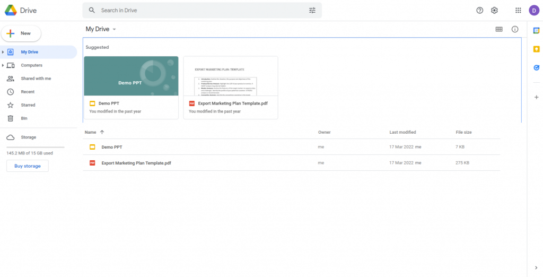Open the Starred section
Viewport: 543px width, 277px height.
pos(28,105)
